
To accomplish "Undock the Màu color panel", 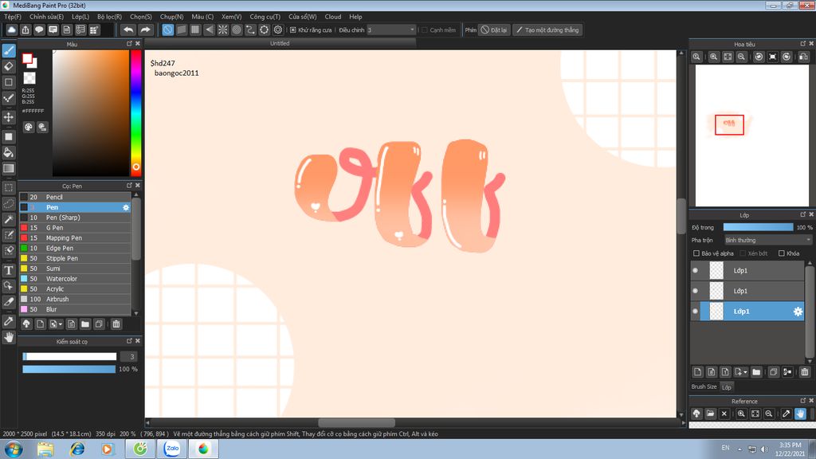I will 129,44.
